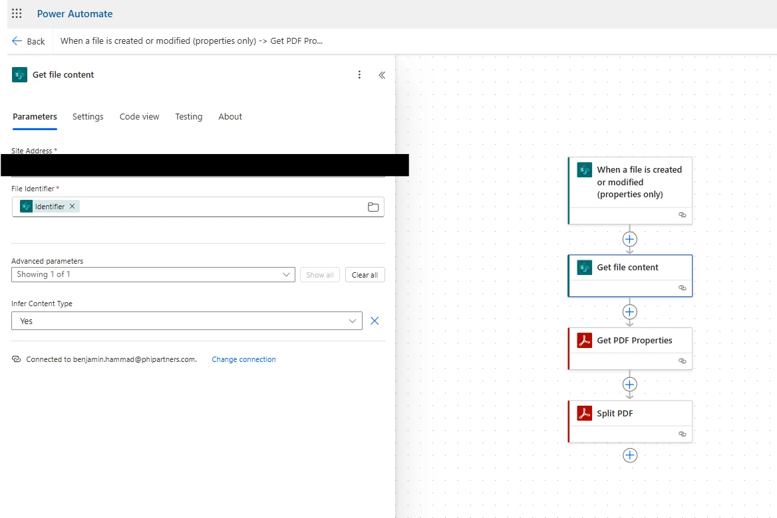The height and width of the screenshot is (518, 777).
Task: Open the Infer Content Type dropdown
Action: [x=187, y=321]
